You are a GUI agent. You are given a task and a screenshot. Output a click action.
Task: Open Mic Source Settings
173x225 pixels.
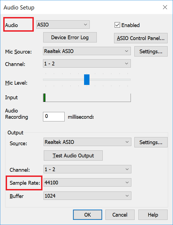151,51
